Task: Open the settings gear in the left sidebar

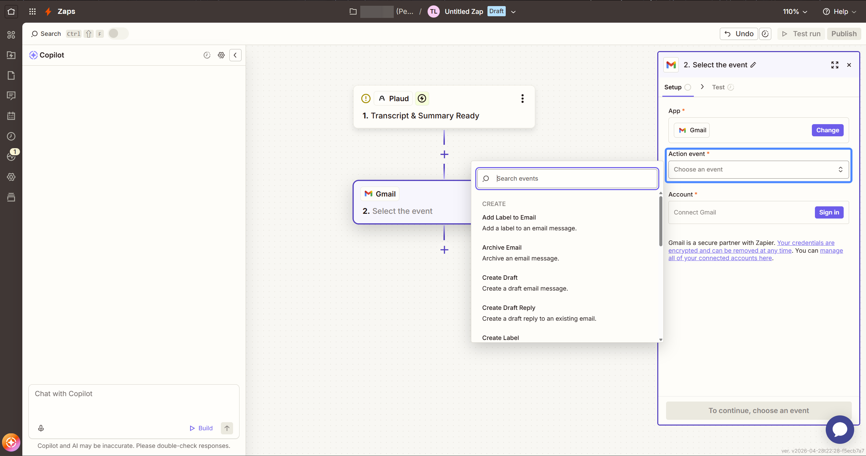Action: [x=11, y=177]
